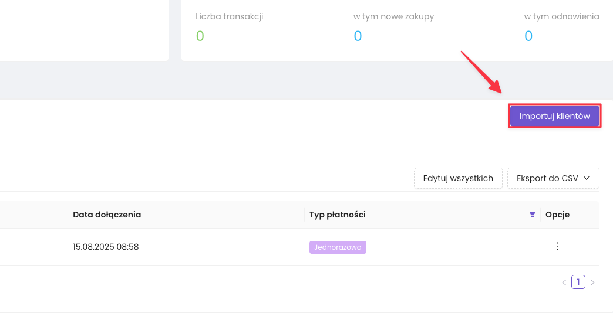Open the three-dot options menu in the row
This screenshot has width=613, height=313.
(558, 247)
